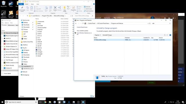Expand Cortana process in Task Manager

click(2, 68)
